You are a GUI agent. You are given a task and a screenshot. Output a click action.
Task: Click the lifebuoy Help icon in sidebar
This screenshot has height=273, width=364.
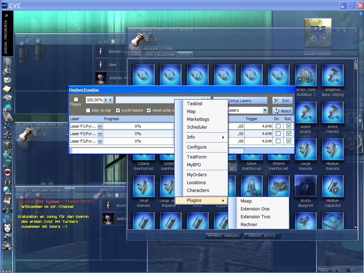click(7, 172)
